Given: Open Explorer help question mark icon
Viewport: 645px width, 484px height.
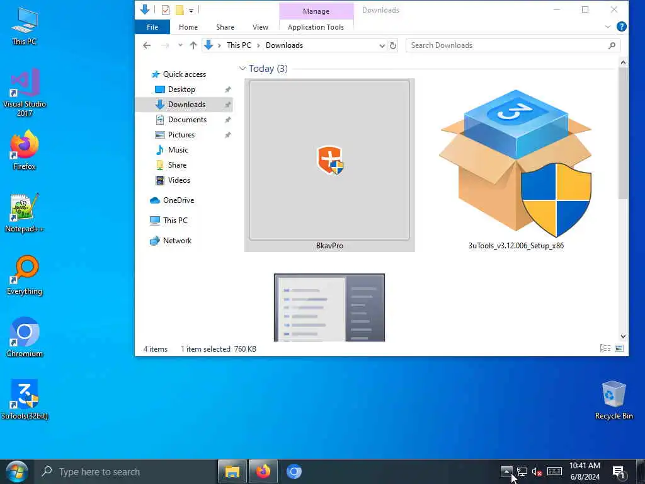Looking at the screenshot, I should pos(622,26).
